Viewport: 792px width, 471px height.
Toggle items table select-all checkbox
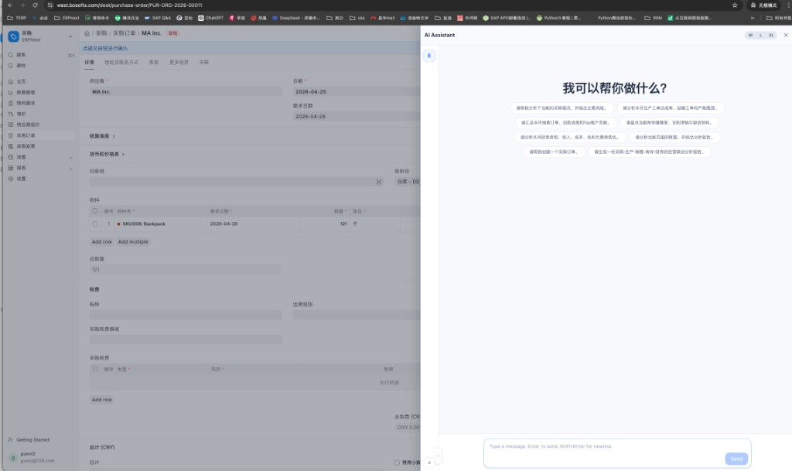tap(95, 211)
